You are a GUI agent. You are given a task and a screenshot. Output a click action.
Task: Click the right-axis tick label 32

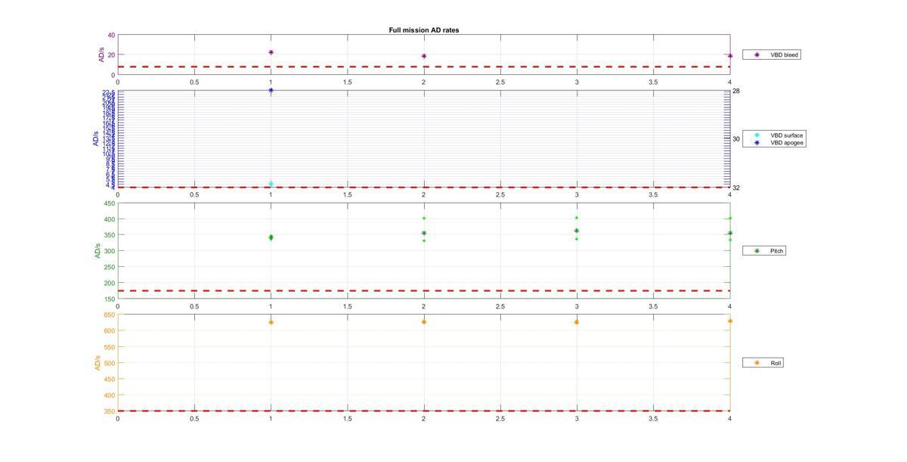736,188
